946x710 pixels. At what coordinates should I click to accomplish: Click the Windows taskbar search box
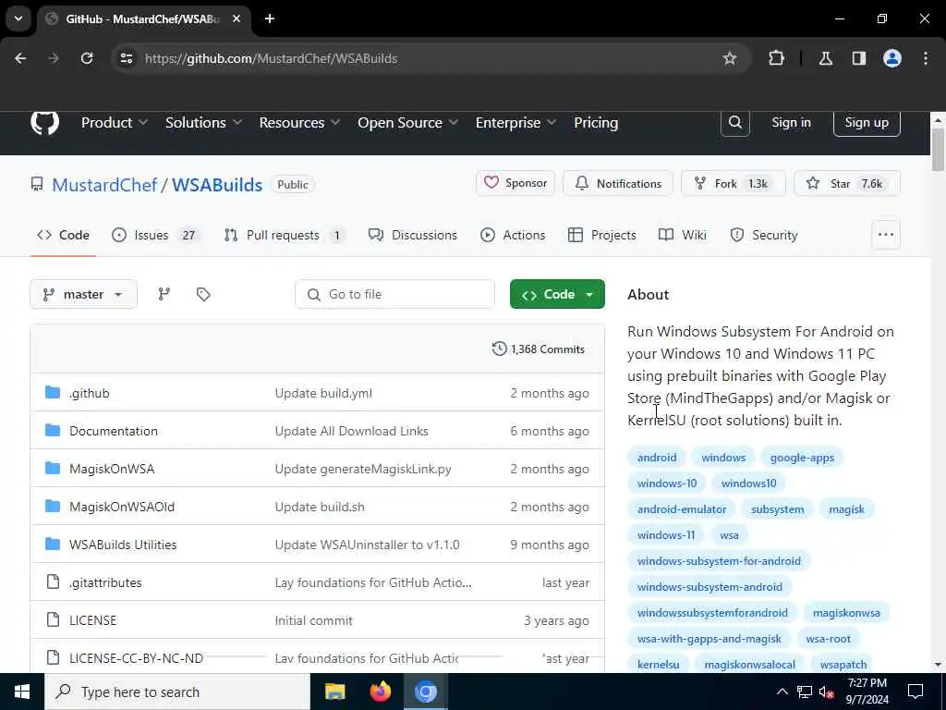pyautogui.click(x=176, y=692)
